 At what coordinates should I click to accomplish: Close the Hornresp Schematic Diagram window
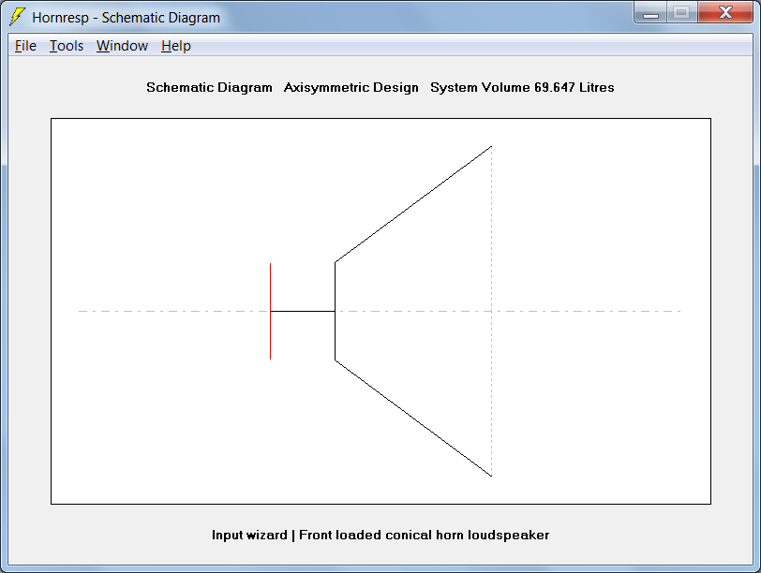pos(725,12)
